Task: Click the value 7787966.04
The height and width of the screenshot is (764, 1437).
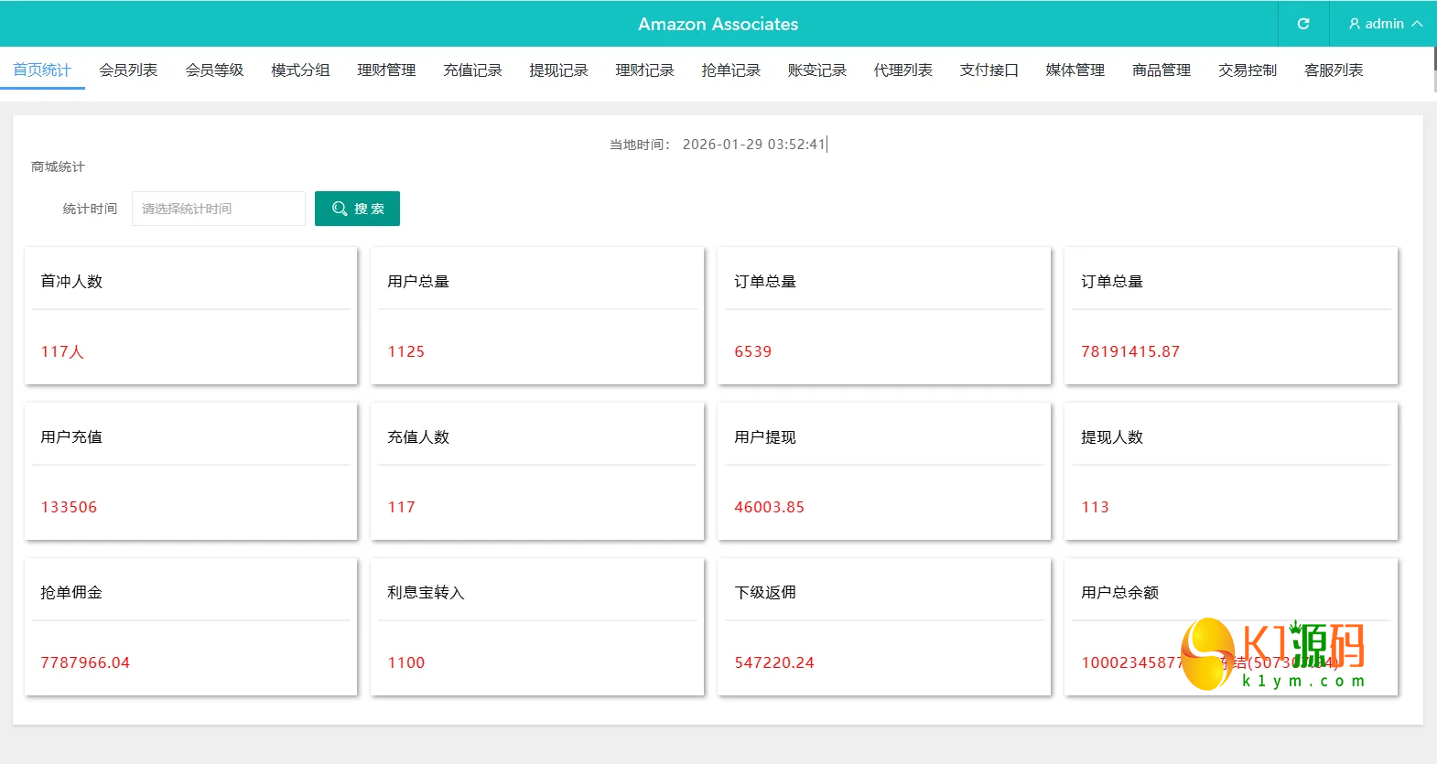Action: click(85, 662)
